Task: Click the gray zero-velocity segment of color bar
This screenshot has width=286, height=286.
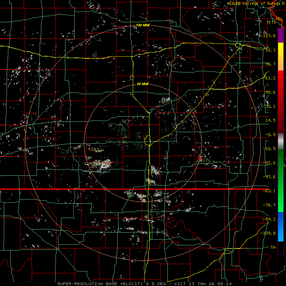Action: pos(281,141)
